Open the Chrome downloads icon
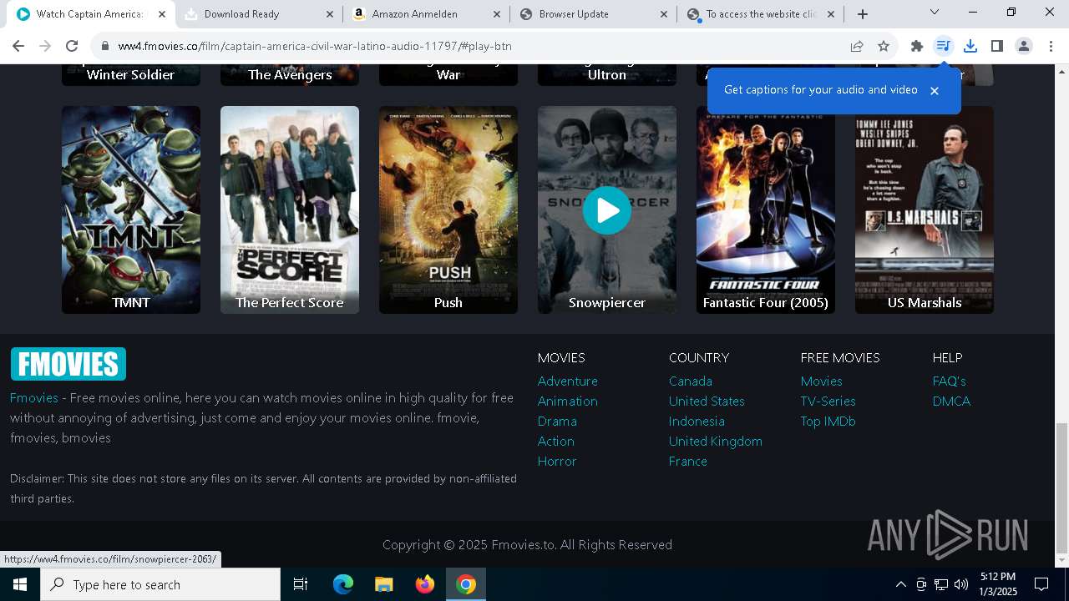This screenshot has height=601, width=1069. point(970,46)
